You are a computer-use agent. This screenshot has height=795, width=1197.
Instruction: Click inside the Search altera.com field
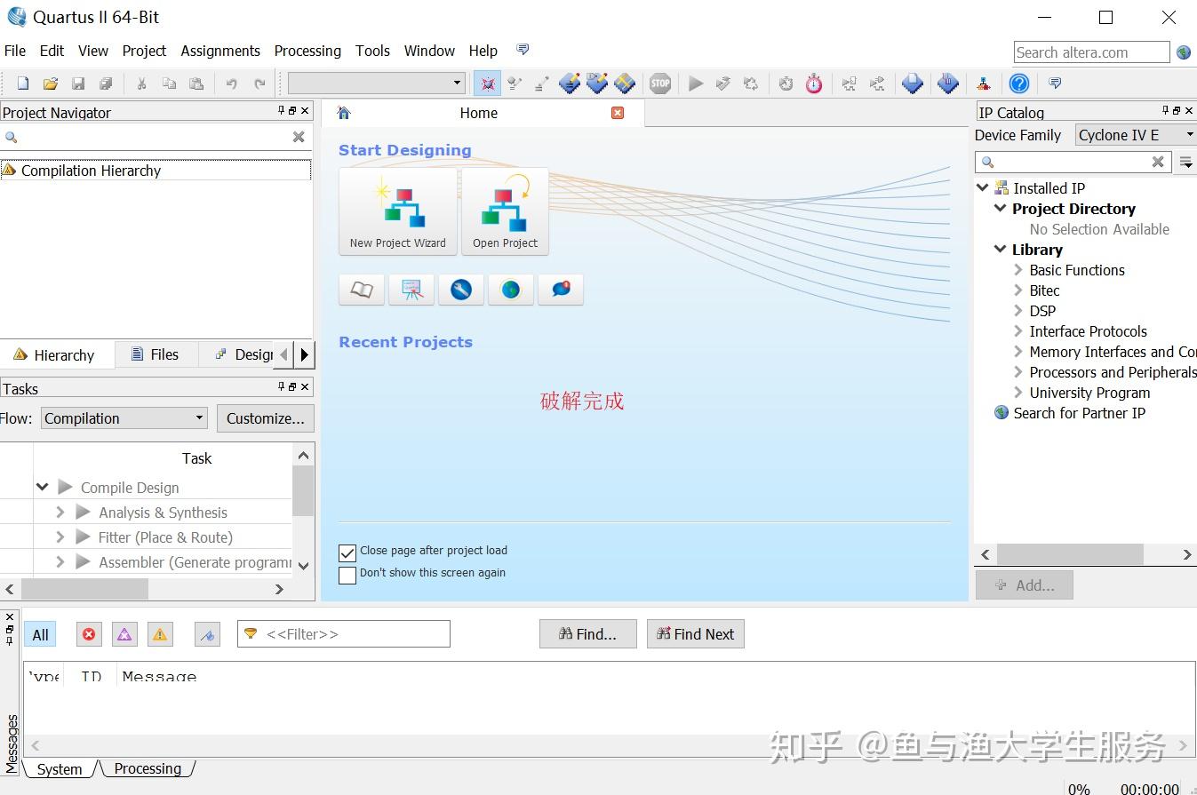tap(1091, 52)
